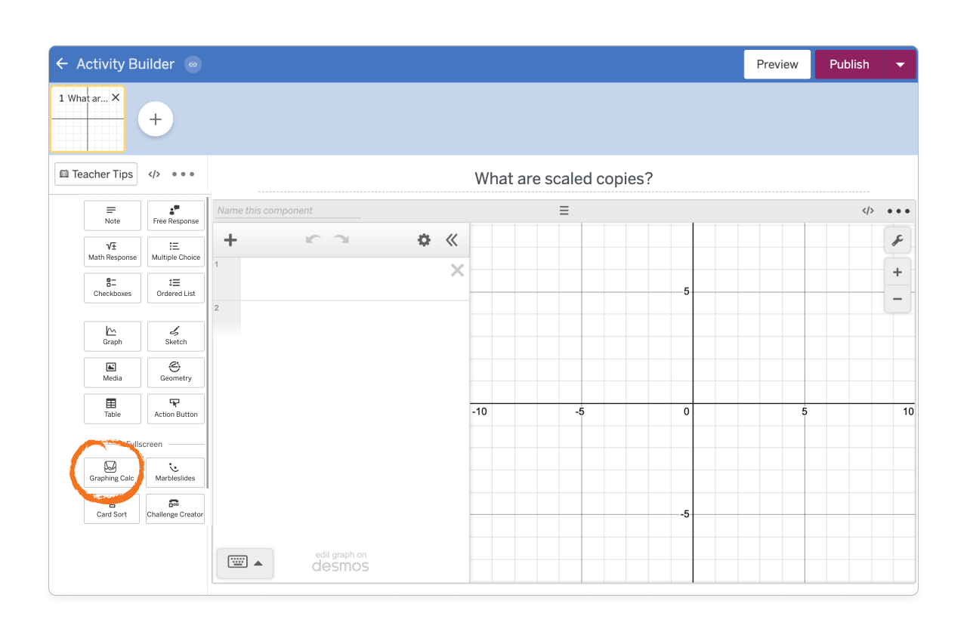The width and height of the screenshot is (967, 641).
Task: Toggle the on-screen math keyboard
Action: pyautogui.click(x=236, y=562)
